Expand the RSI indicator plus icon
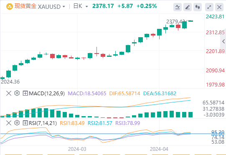The height and width of the screenshot is (155, 226). 25,123
